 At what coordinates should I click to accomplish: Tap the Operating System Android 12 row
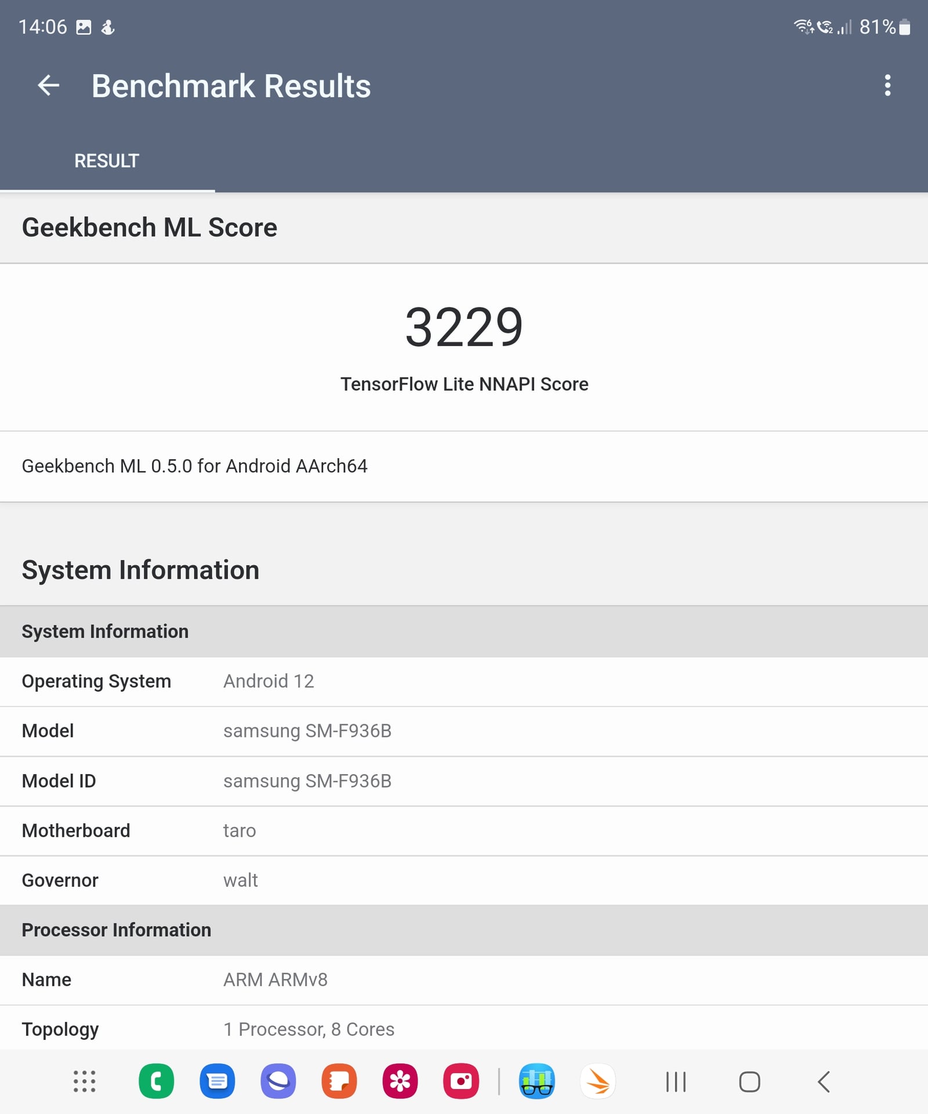click(464, 681)
